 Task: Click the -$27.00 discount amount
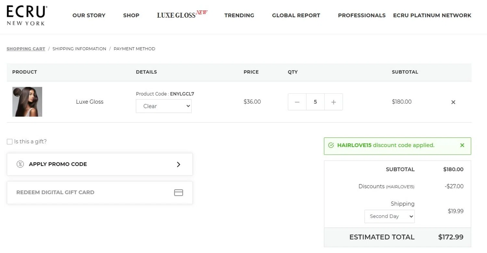(x=454, y=186)
